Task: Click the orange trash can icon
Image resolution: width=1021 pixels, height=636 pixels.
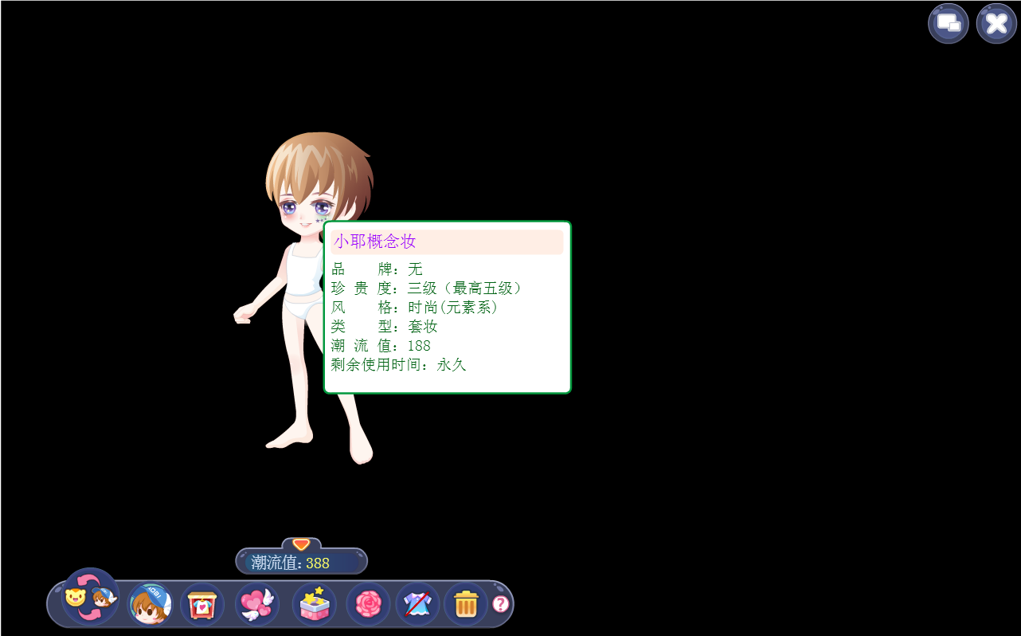Action: [466, 605]
